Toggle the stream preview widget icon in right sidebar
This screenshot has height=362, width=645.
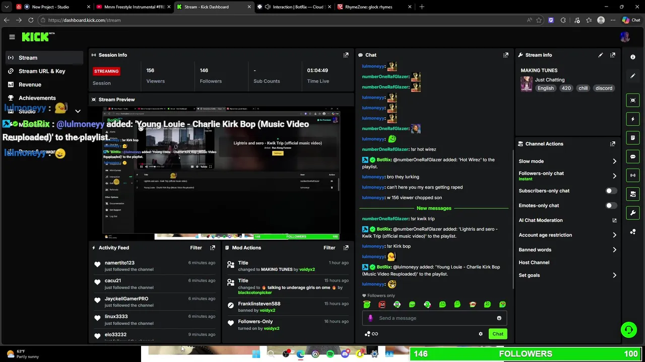click(x=633, y=100)
